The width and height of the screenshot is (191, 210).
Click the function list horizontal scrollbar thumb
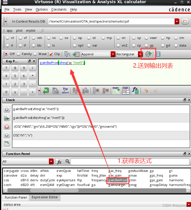pyautogui.click(x=54, y=190)
